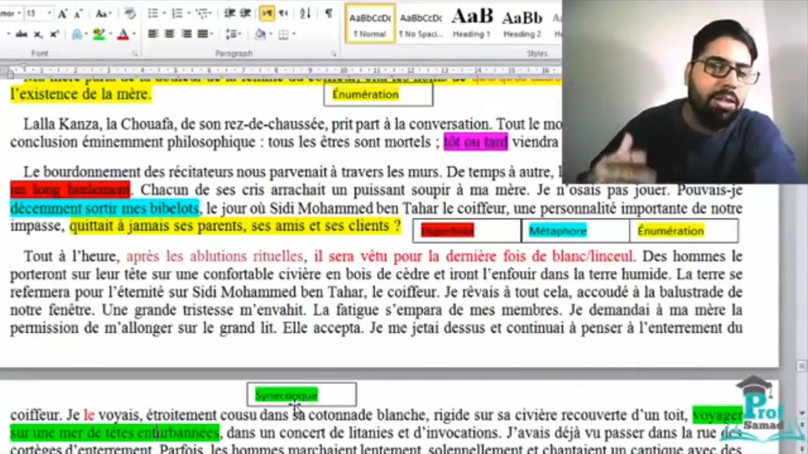The width and height of the screenshot is (808, 454).
Task: Apply borders to the paragraph
Action: point(283,34)
